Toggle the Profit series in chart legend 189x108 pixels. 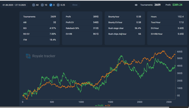click(x=99, y=106)
